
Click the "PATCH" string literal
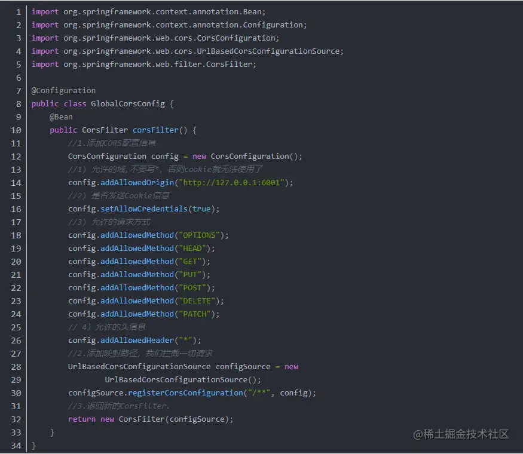point(195,314)
